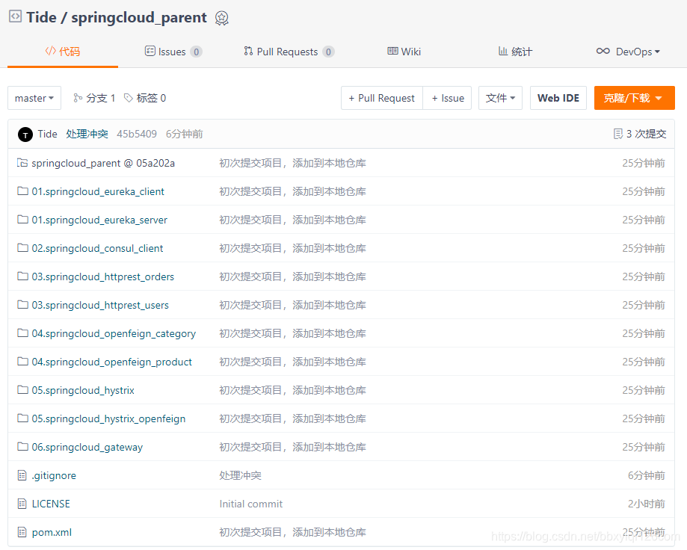Viewport: 687px width, 550px height.
Task: Switch to the Issues tab
Action: coord(173,52)
